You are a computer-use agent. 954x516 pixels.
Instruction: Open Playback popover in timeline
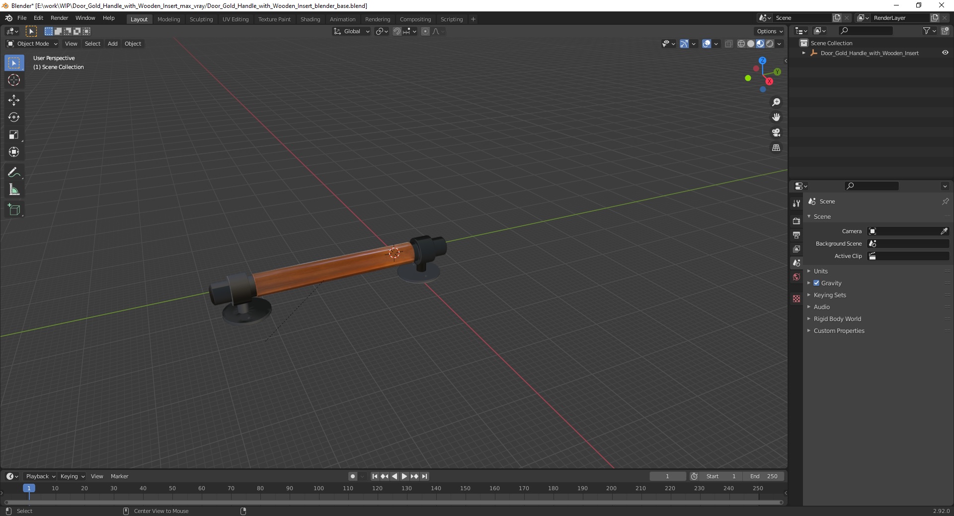pos(40,476)
